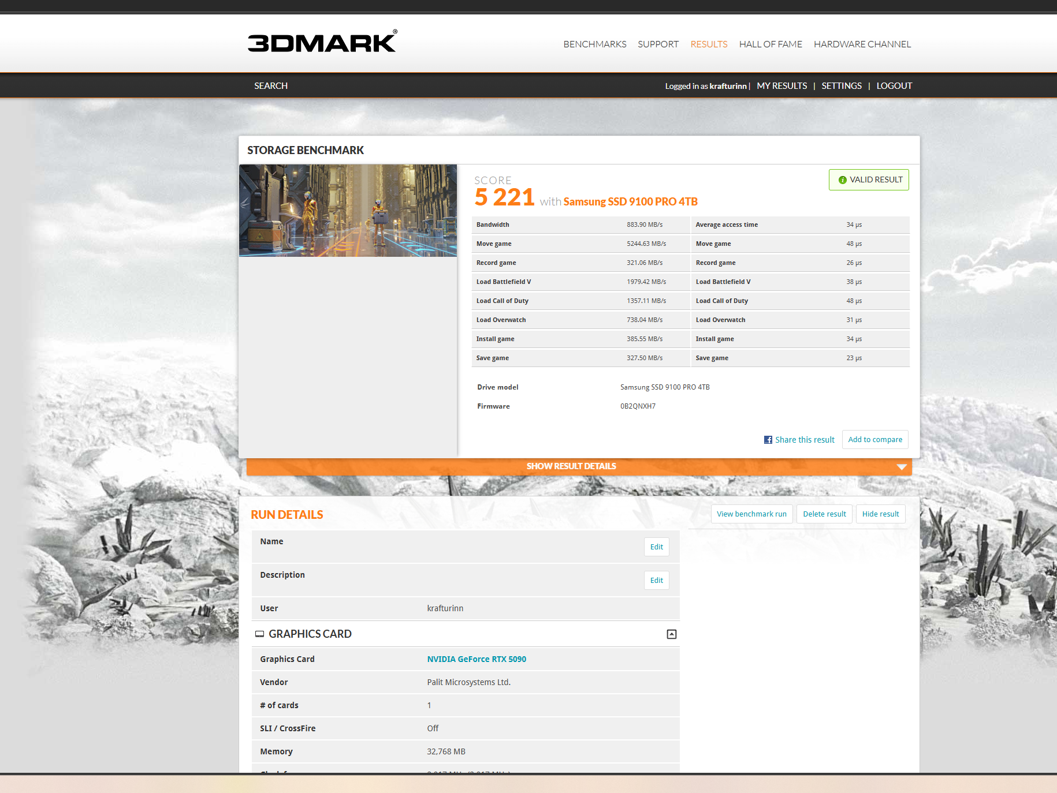Open the Benchmarks menu
The width and height of the screenshot is (1057, 793).
point(594,44)
